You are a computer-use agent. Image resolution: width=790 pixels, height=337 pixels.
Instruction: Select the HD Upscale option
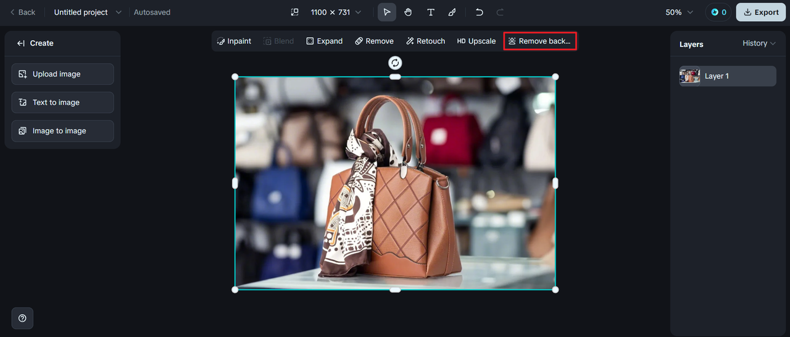coord(476,41)
